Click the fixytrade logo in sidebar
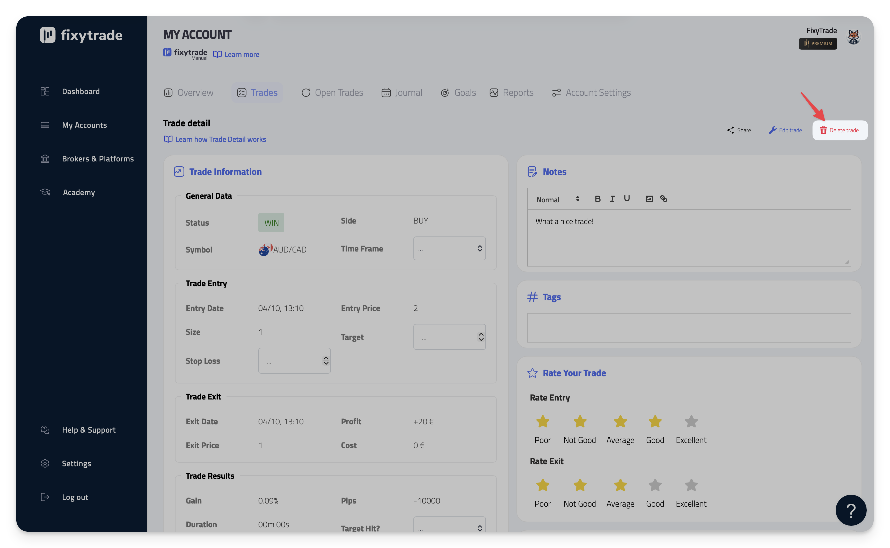 pyautogui.click(x=81, y=35)
